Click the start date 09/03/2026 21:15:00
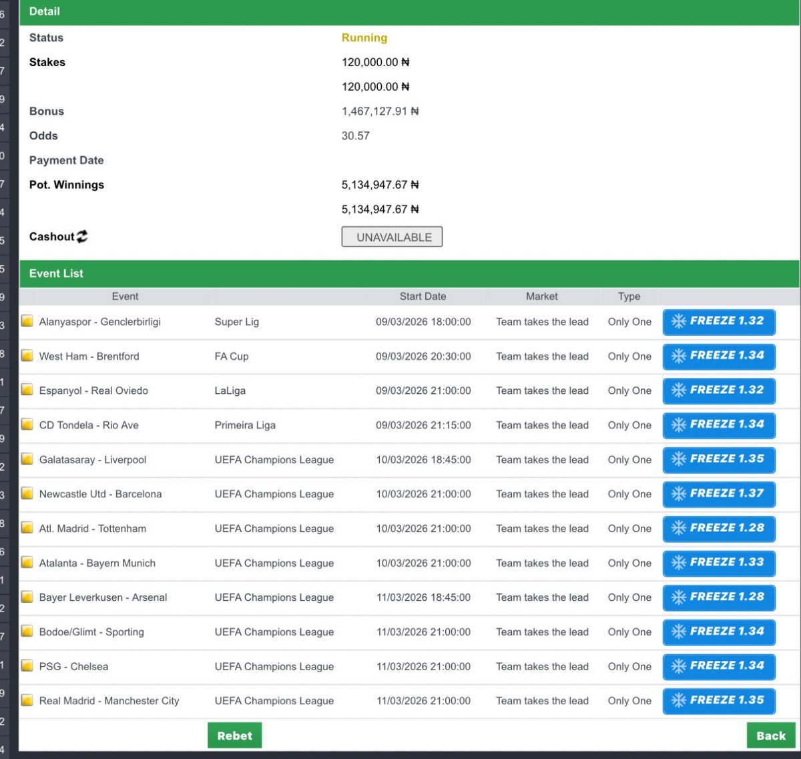The image size is (801, 759). tap(423, 425)
